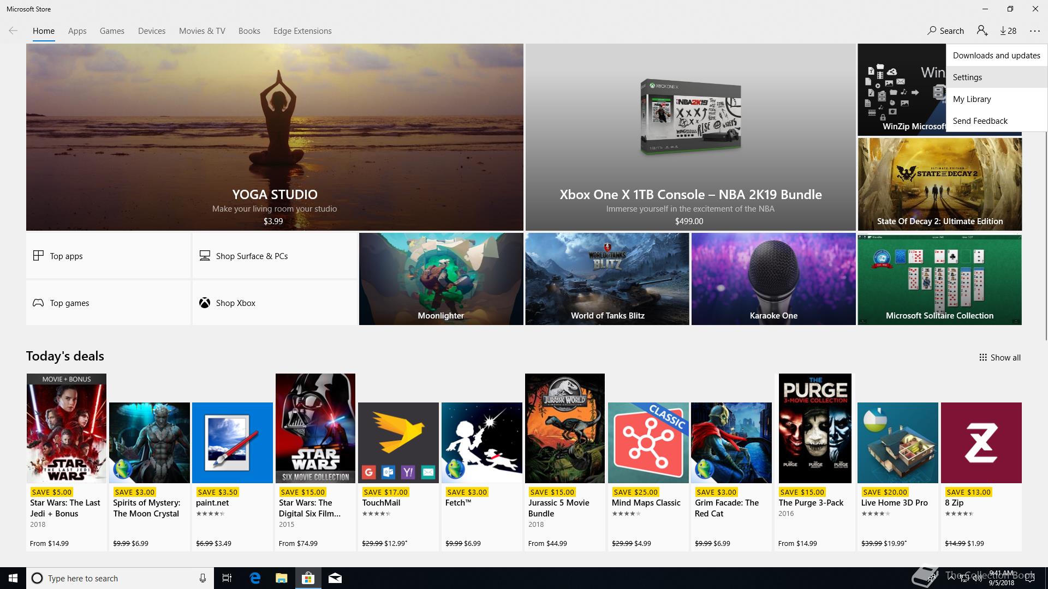Launch Microsoft Edge from the taskbar
1048x589 pixels.
(255, 578)
